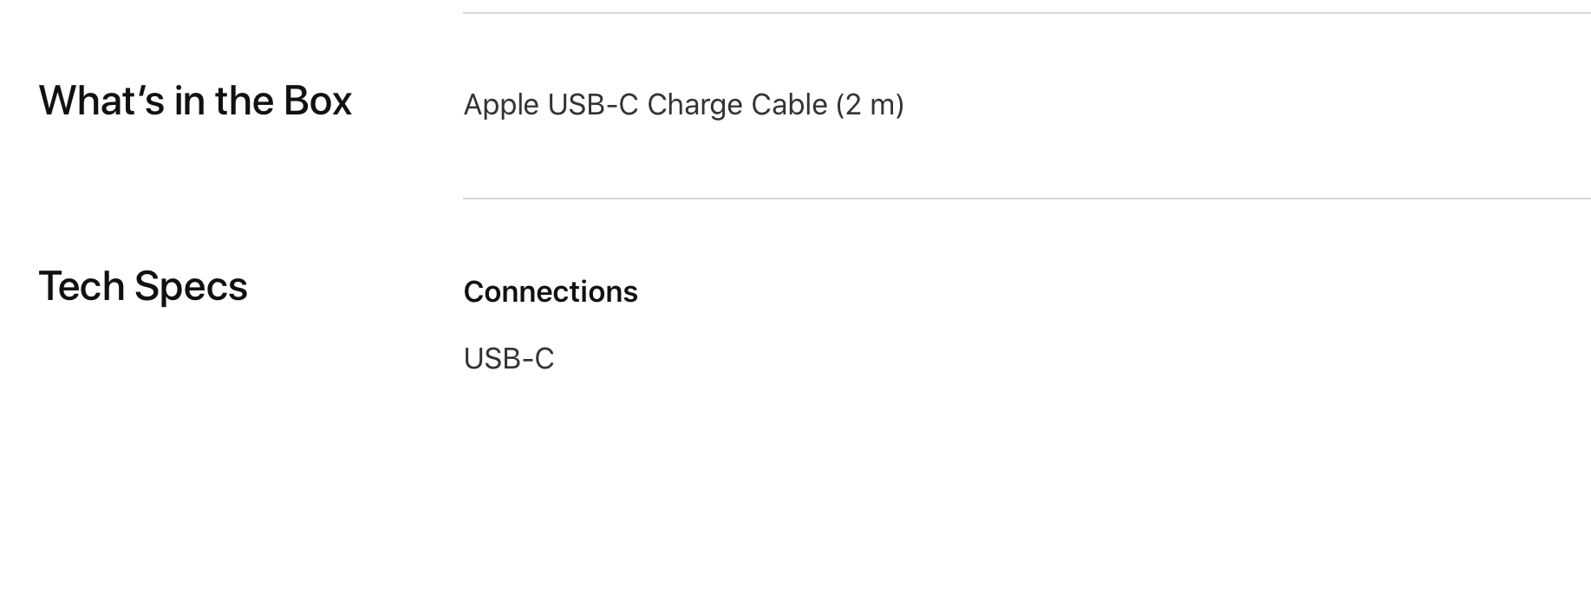The width and height of the screenshot is (1591, 600).
Task: Click the word "the" in the heading
Action: (x=245, y=101)
